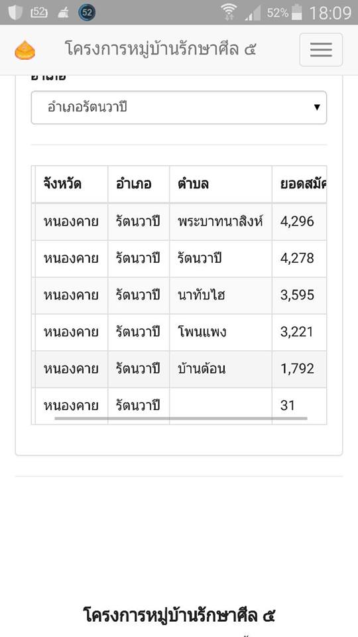Tap the Wi-Fi status icon
This screenshot has height=637, width=358.
tap(229, 12)
